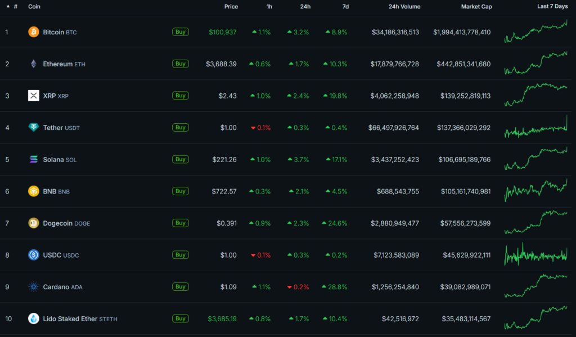Click the XRP logo icon

point(34,96)
